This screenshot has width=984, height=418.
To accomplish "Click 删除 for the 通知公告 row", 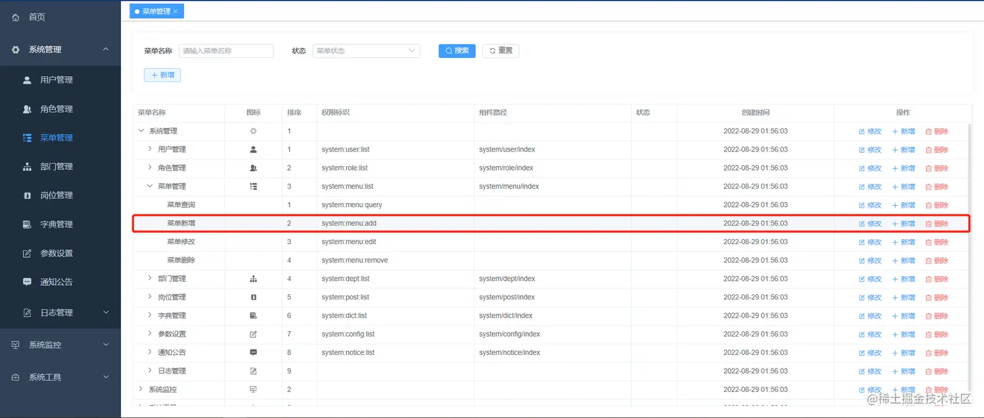I will 936,353.
